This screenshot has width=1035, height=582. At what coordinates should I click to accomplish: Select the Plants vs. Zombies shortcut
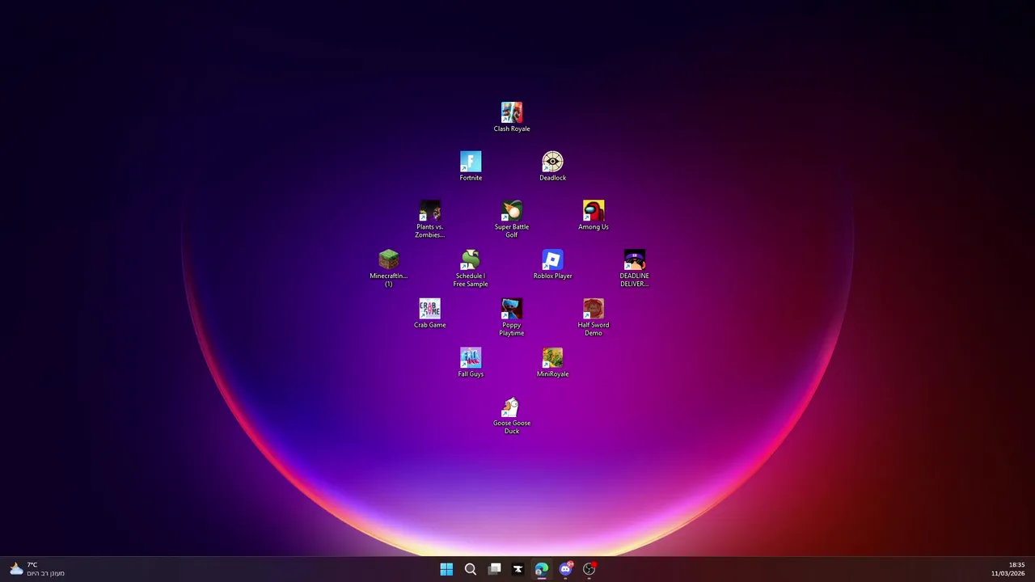click(429, 219)
